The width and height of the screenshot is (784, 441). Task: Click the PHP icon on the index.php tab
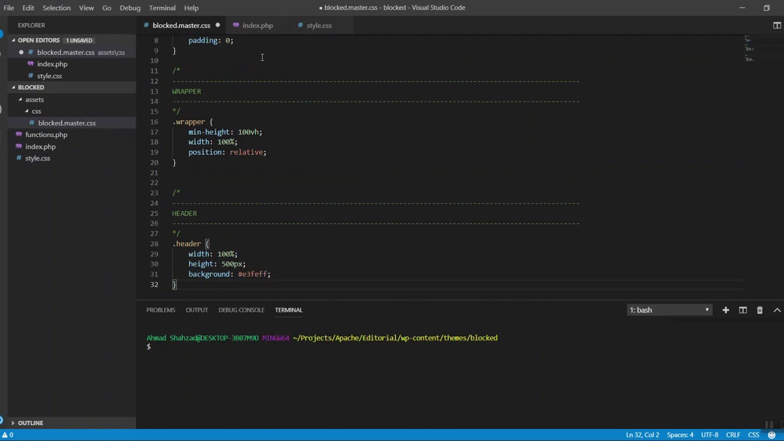point(236,25)
